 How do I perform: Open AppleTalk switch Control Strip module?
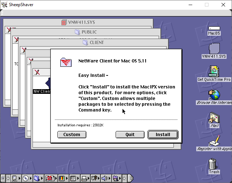pyautogui.click(x=16, y=178)
